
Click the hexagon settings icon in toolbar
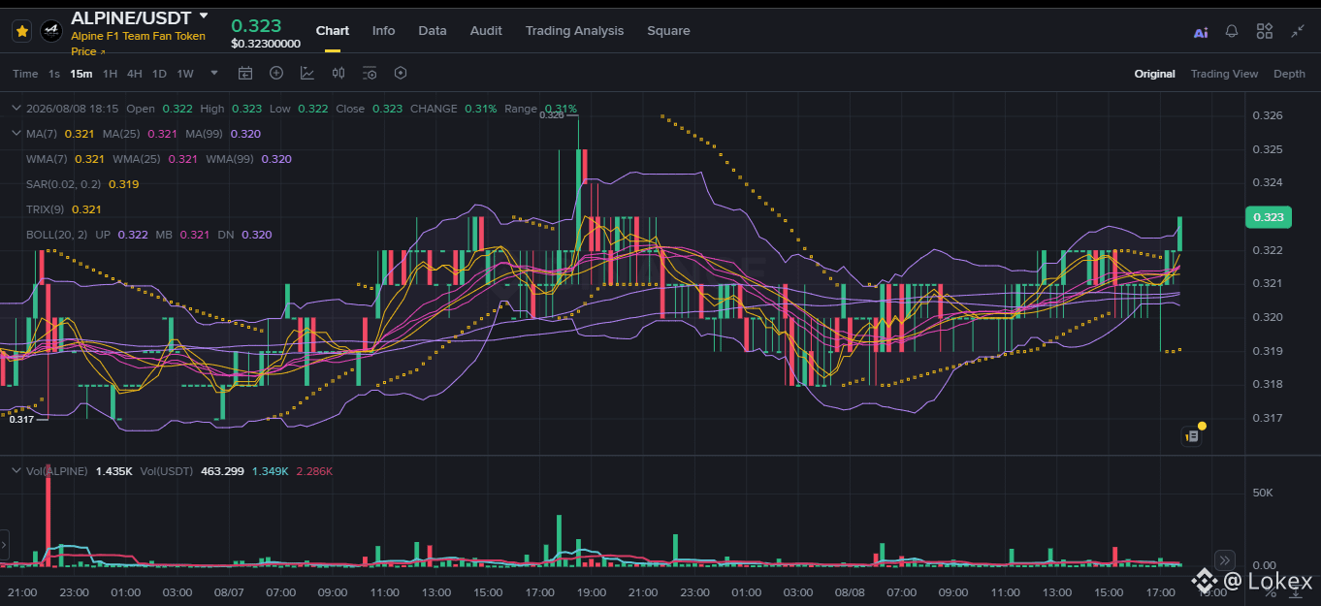[401, 73]
